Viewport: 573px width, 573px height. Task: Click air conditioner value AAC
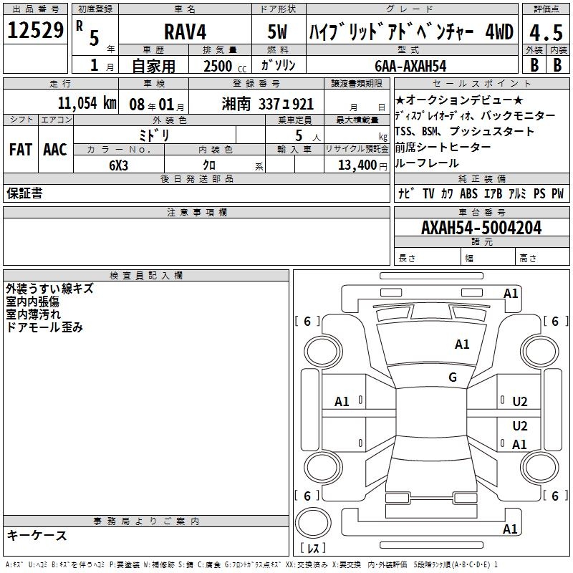pos(55,150)
